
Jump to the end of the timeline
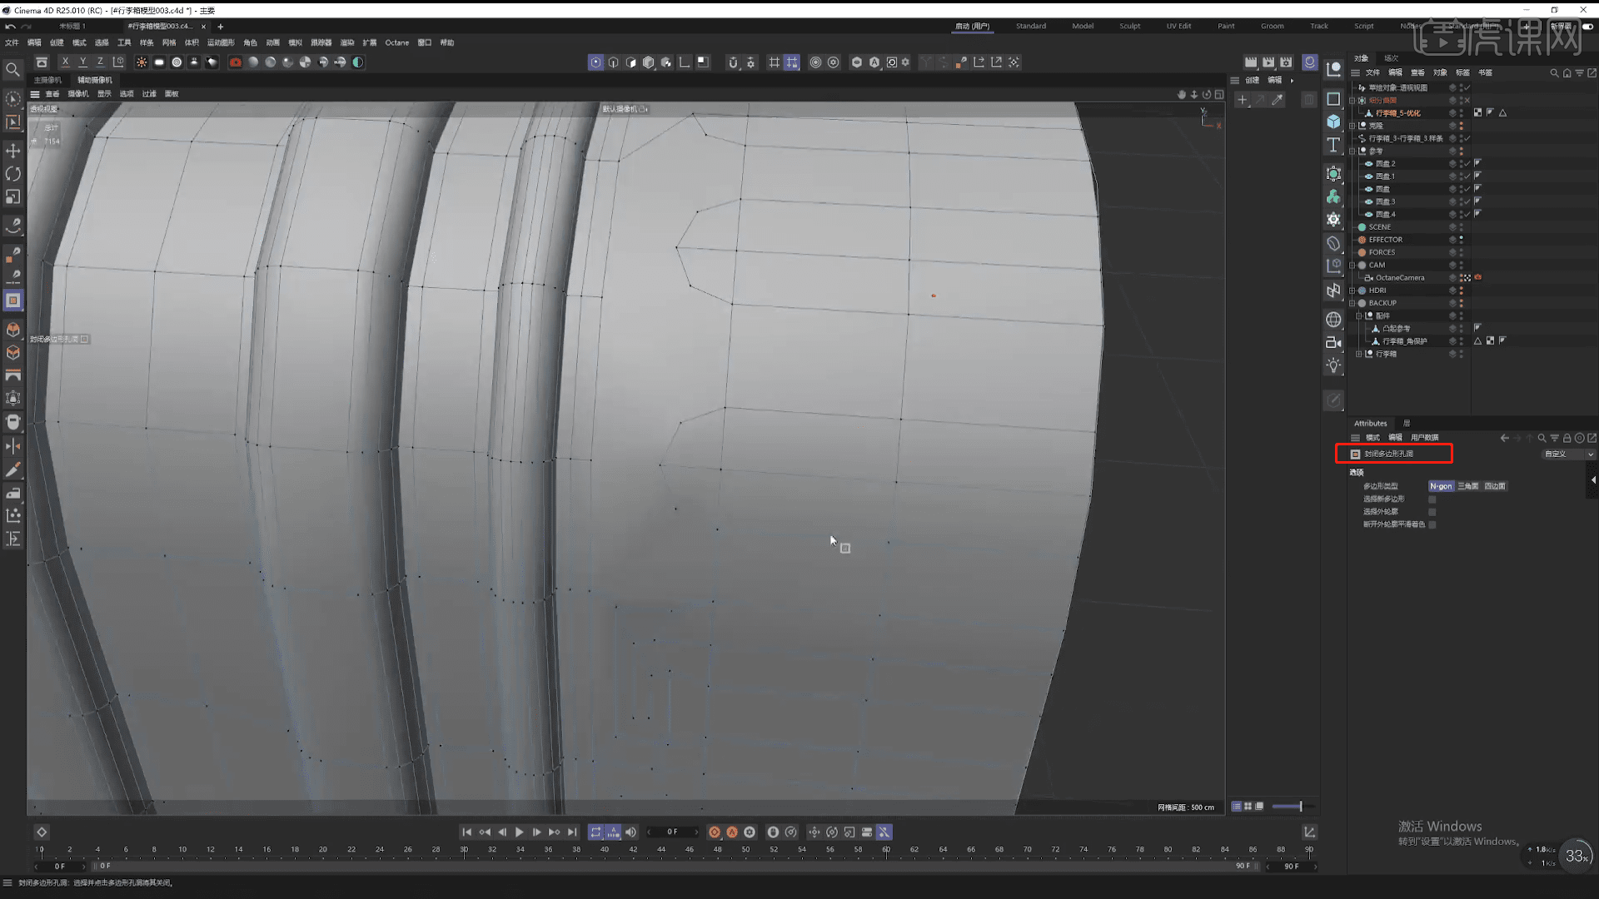tap(572, 832)
